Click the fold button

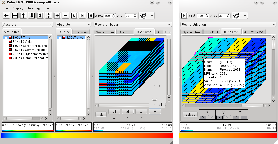click(101, 114)
